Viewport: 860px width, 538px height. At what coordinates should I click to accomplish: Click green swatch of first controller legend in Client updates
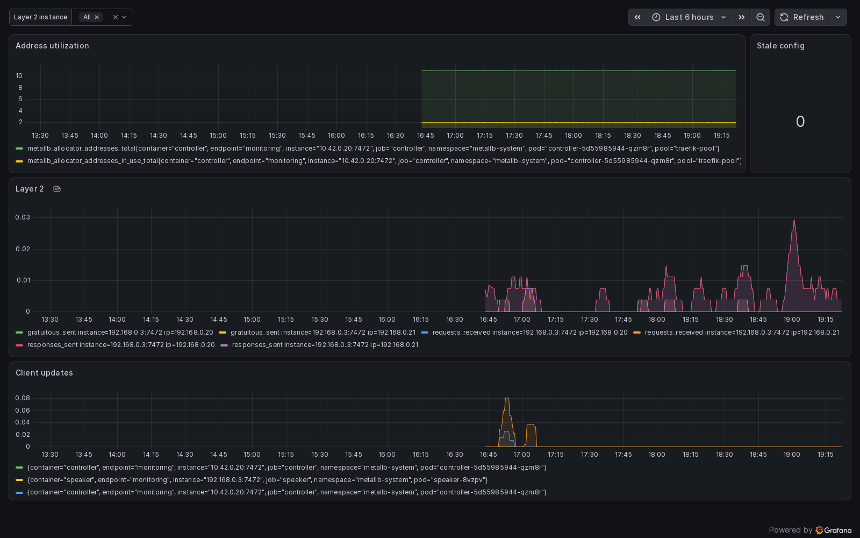(x=19, y=468)
